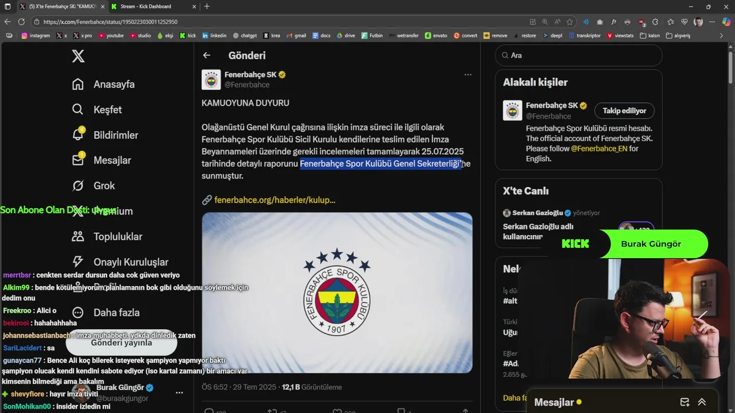Open the instagram bookmark
735x413 pixels.
(x=36, y=36)
